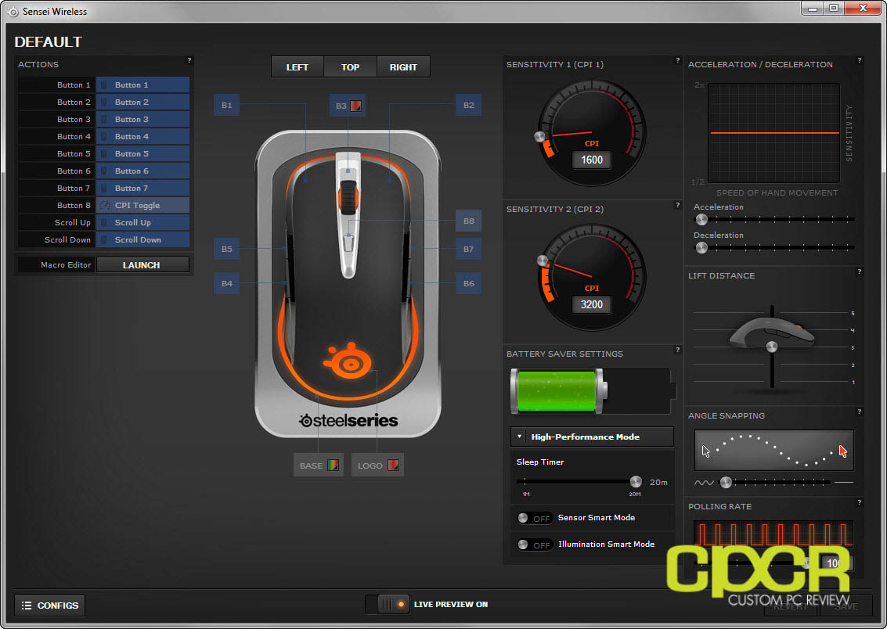The height and width of the screenshot is (629, 887).
Task: Open the BASE illumination color swatch
Action: point(333,465)
